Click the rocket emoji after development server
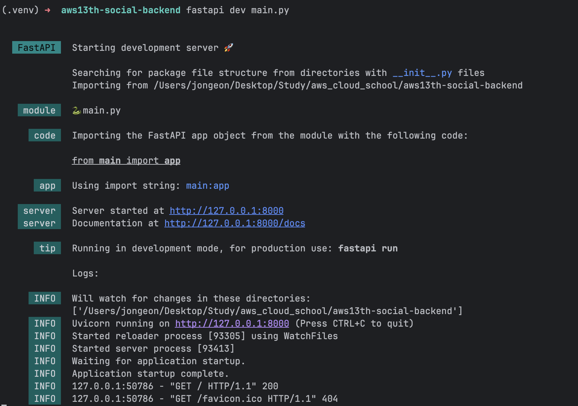The width and height of the screenshot is (578, 406). 228,47
